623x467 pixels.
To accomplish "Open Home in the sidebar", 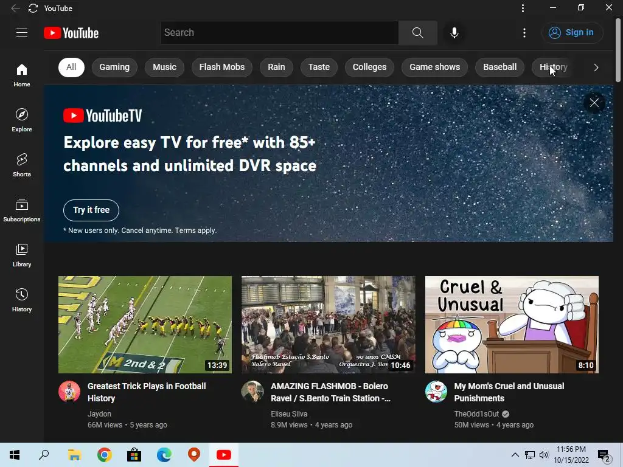I will coord(21,75).
